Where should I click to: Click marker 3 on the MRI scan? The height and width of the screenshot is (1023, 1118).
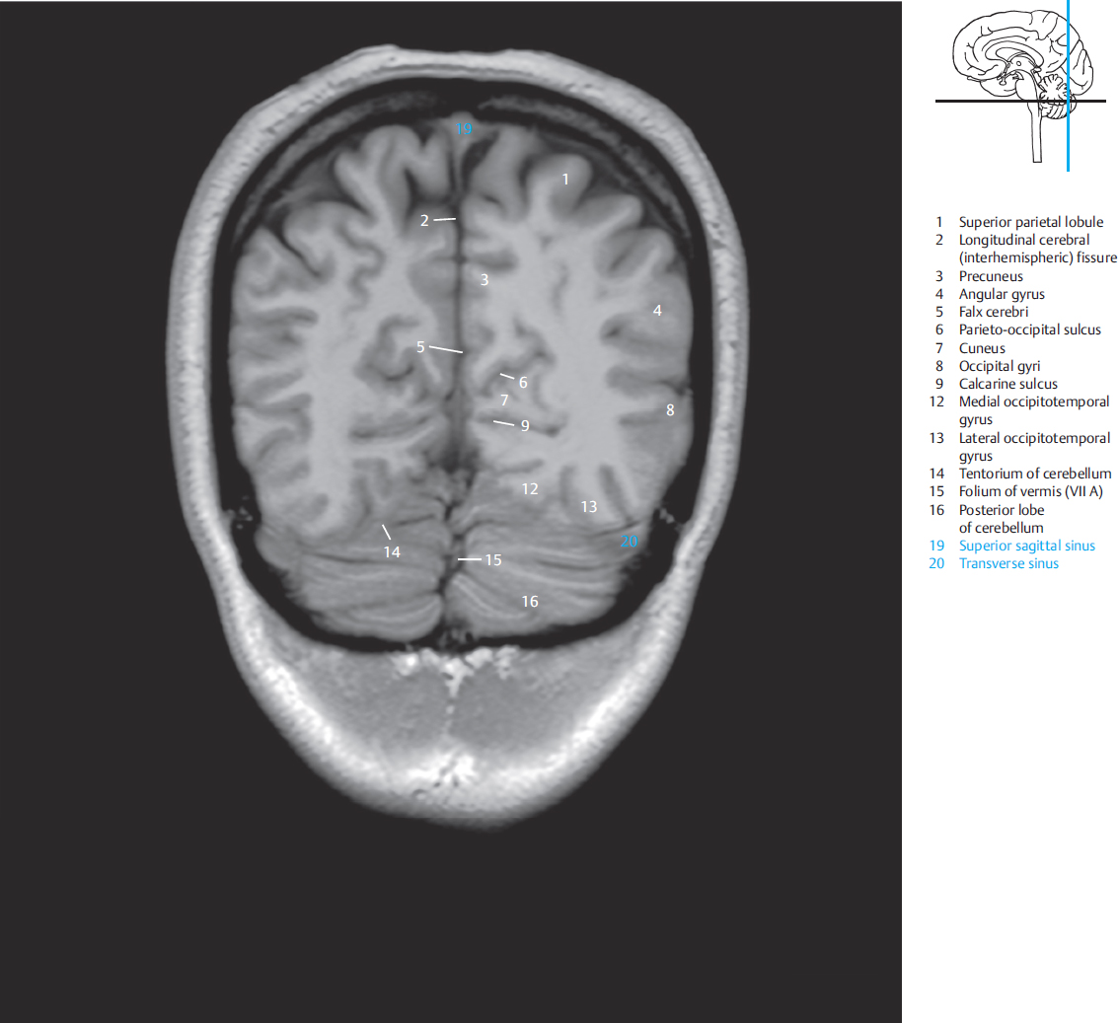[484, 280]
